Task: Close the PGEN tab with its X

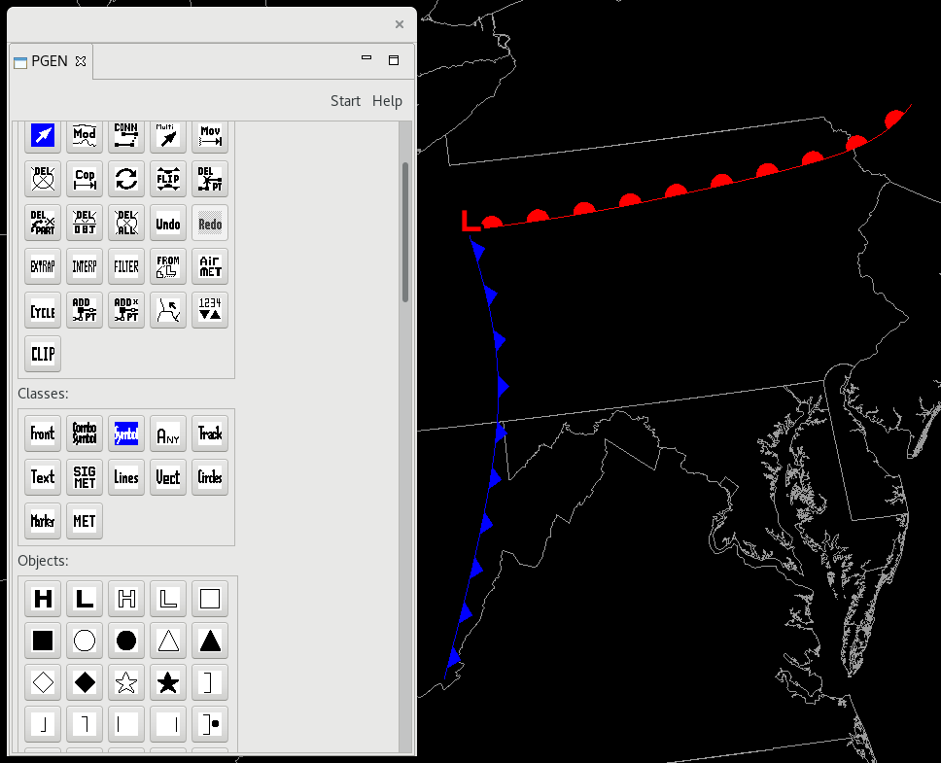Action: pos(81,61)
